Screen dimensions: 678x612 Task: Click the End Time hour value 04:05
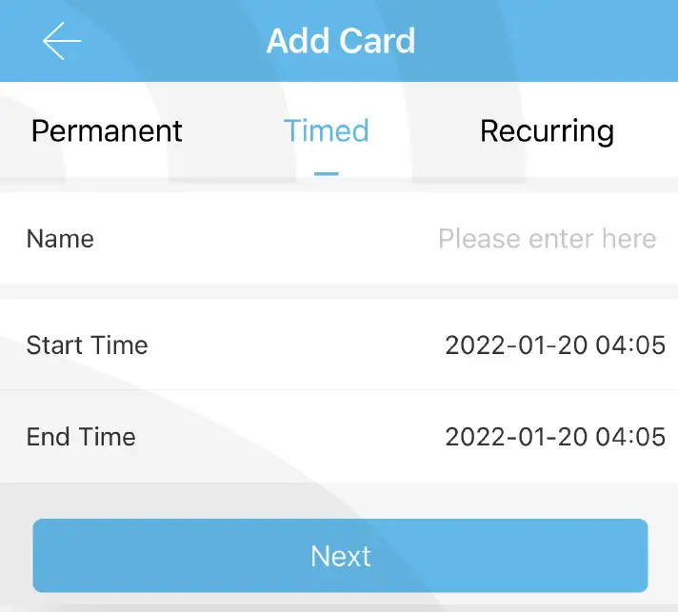coord(630,437)
